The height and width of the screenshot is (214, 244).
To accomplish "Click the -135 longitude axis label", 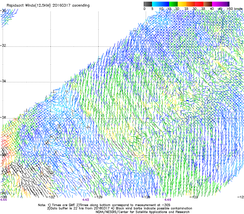I will click(3, 197).
